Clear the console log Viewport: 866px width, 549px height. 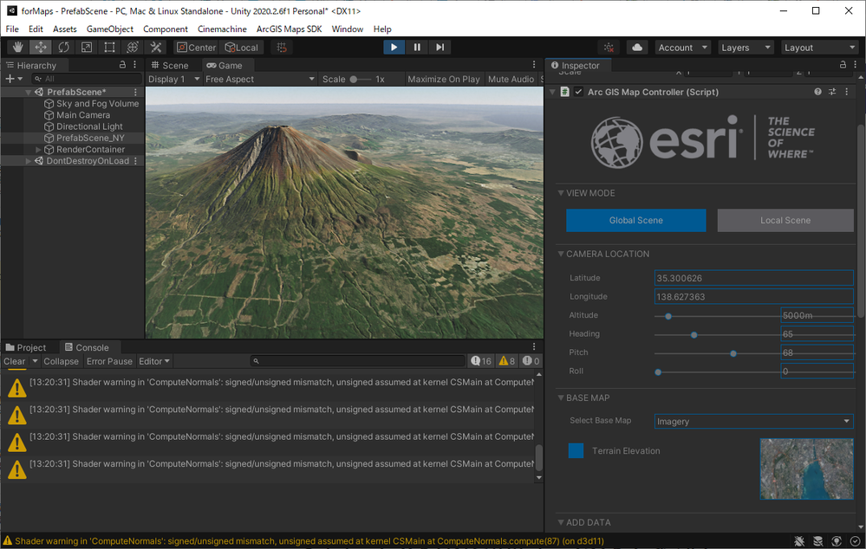tap(15, 361)
